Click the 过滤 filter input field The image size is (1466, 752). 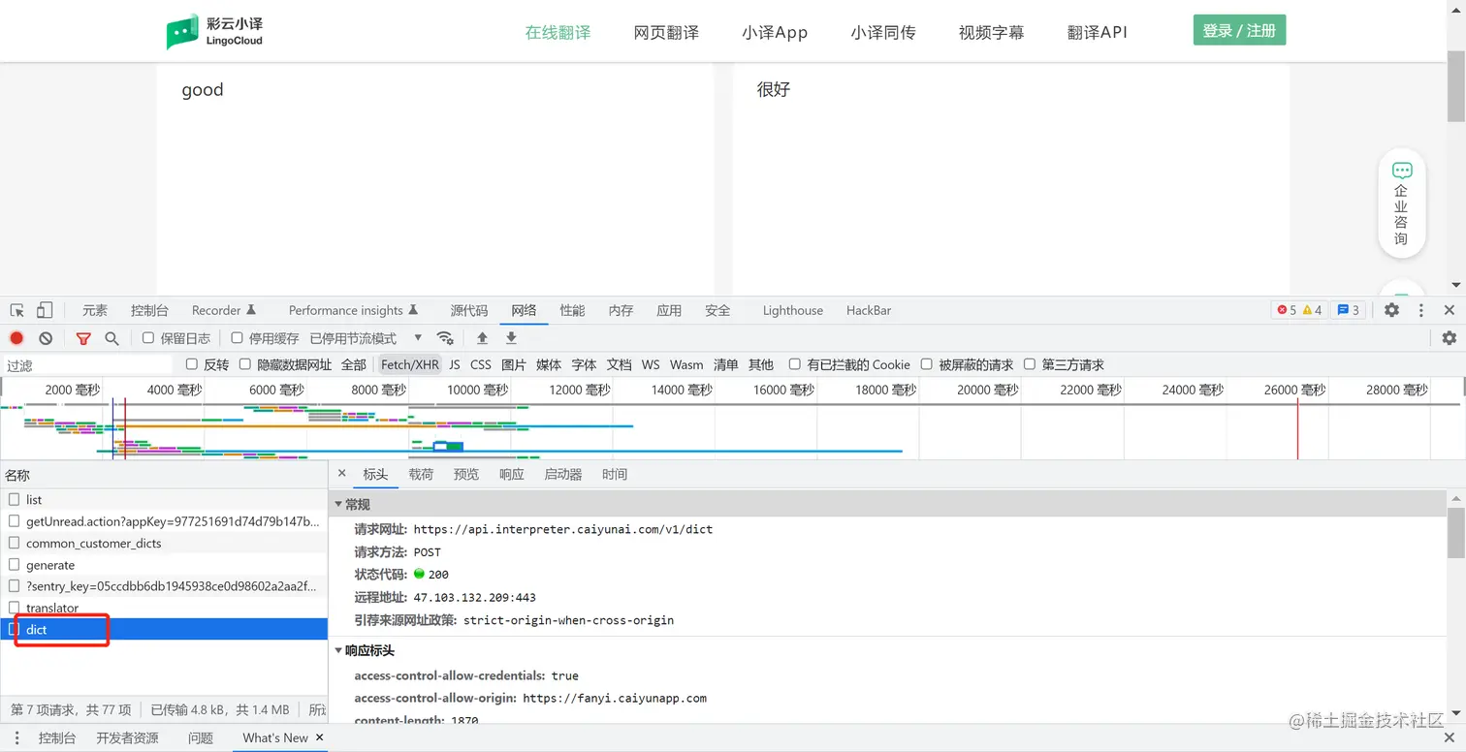[87, 365]
